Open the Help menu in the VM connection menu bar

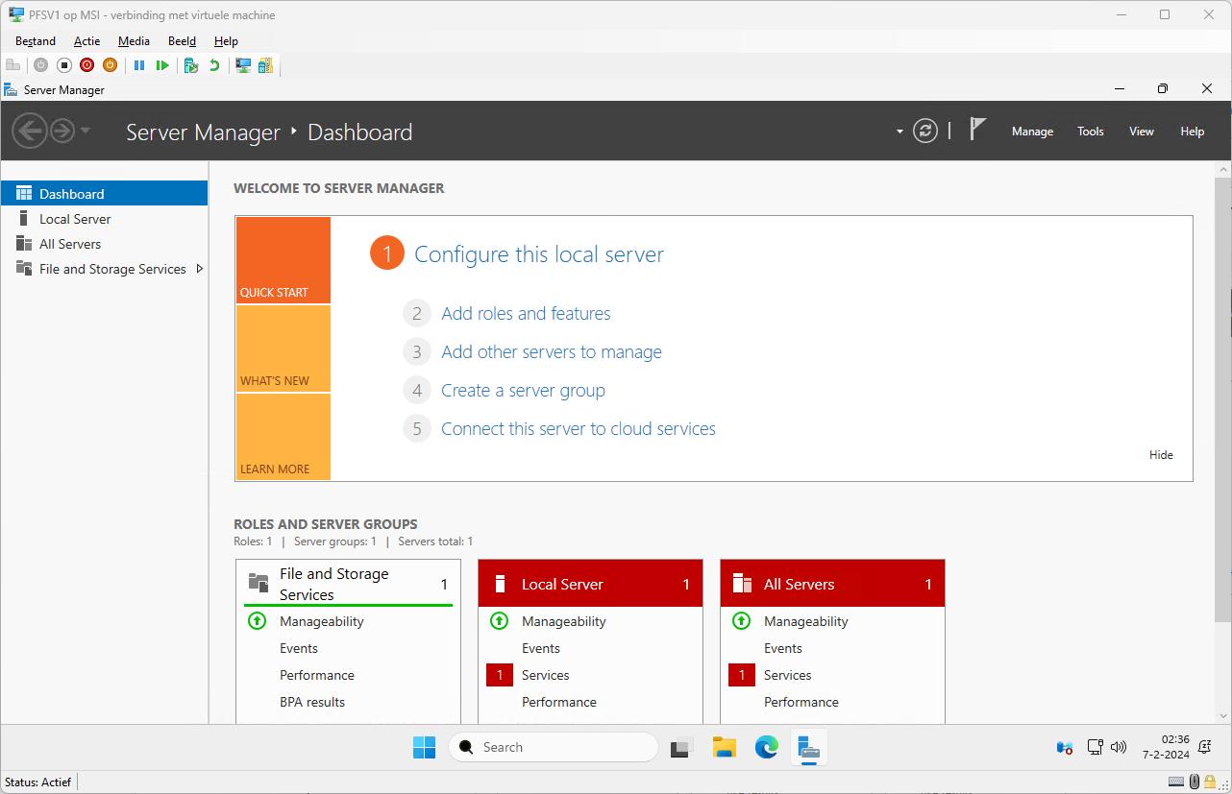[226, 41]
